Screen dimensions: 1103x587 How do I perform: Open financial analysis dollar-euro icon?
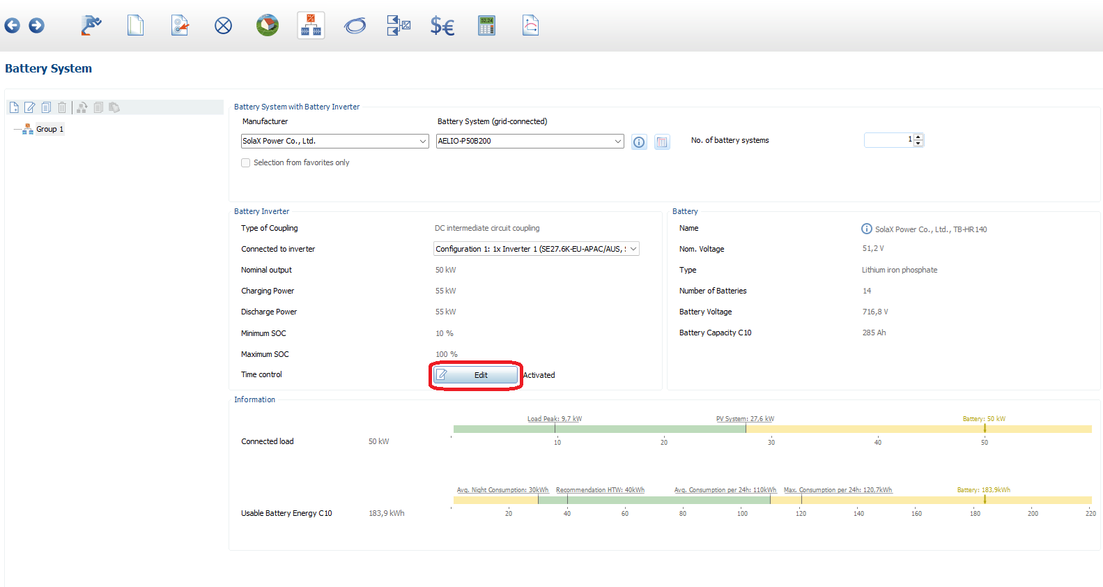coord(442,26)
